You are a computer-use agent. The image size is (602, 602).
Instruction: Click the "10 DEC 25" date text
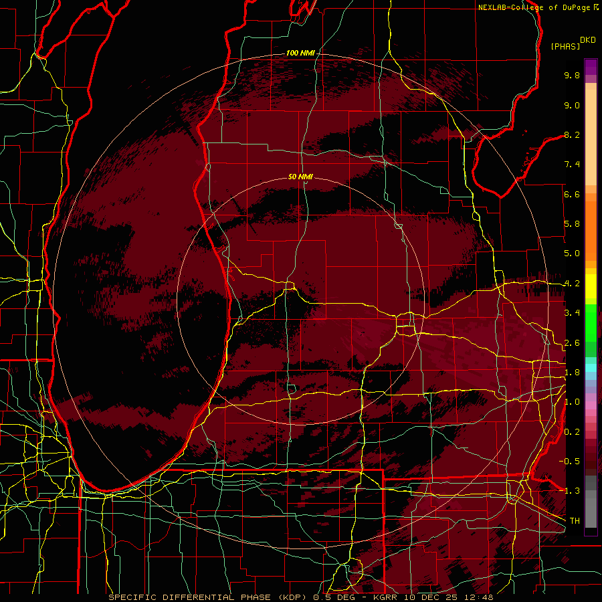(x=429, y=597)
